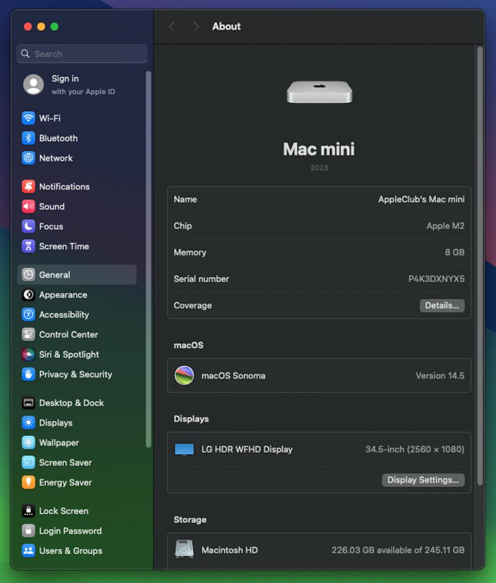496x583 pixels.
Task: Click the computer name AppleClub's Mac mini
Action: 421,199
